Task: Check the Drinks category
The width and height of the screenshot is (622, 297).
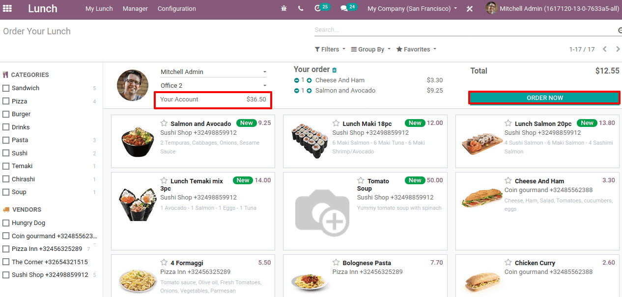Action: point(6,127)
